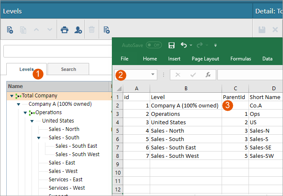Click the import levels icon after the trash

click(x=106, y=30)
